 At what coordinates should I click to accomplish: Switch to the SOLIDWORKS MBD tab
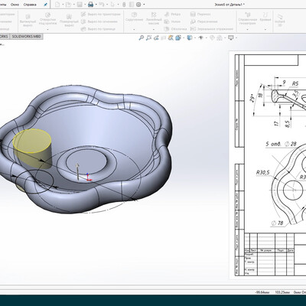coord(26,37)
